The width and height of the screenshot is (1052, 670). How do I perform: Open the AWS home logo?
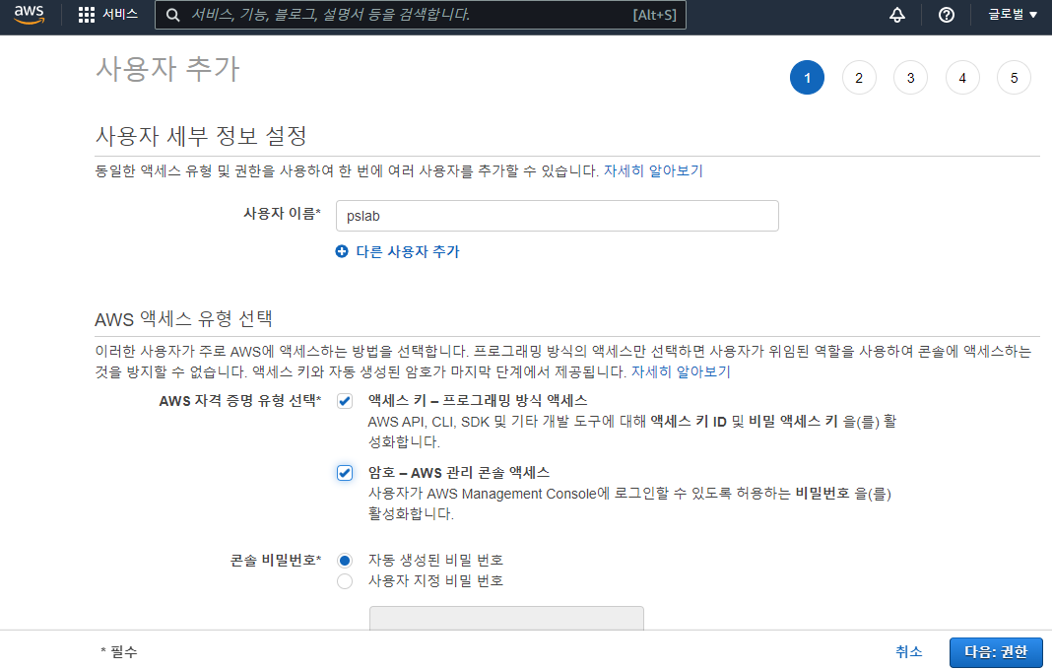(29, 15)
